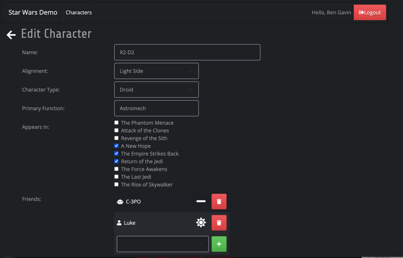
Task: Check Attack of the Clones checkbox
Action: pyautogui.click(x=116, y=130)
